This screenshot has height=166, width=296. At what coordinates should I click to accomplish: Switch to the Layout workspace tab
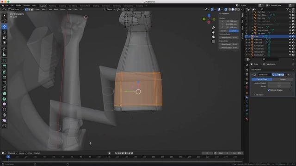(43, 6)
